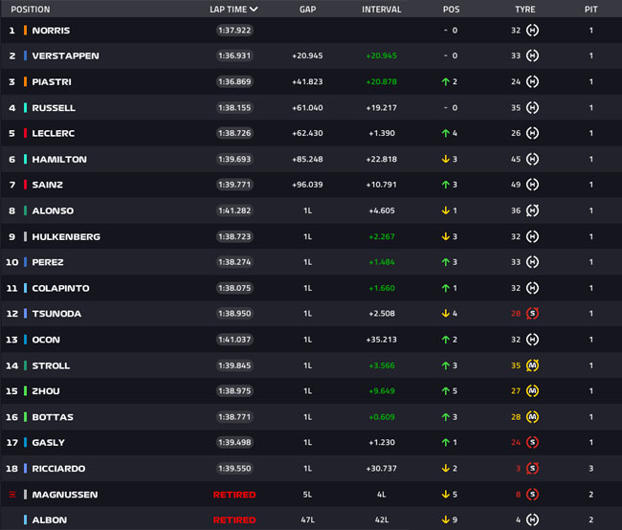Click Leclerc's red Ferrari team color bar
622x530 pixels.
click(x=25, y=133)
